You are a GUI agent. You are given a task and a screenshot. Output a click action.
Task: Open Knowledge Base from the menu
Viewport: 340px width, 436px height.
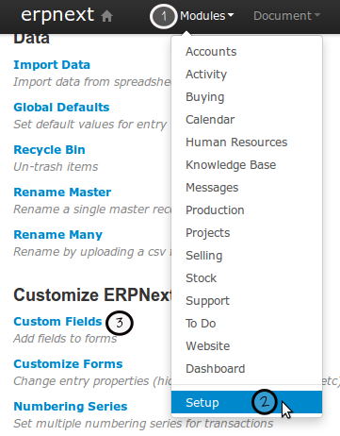(231, 165)
